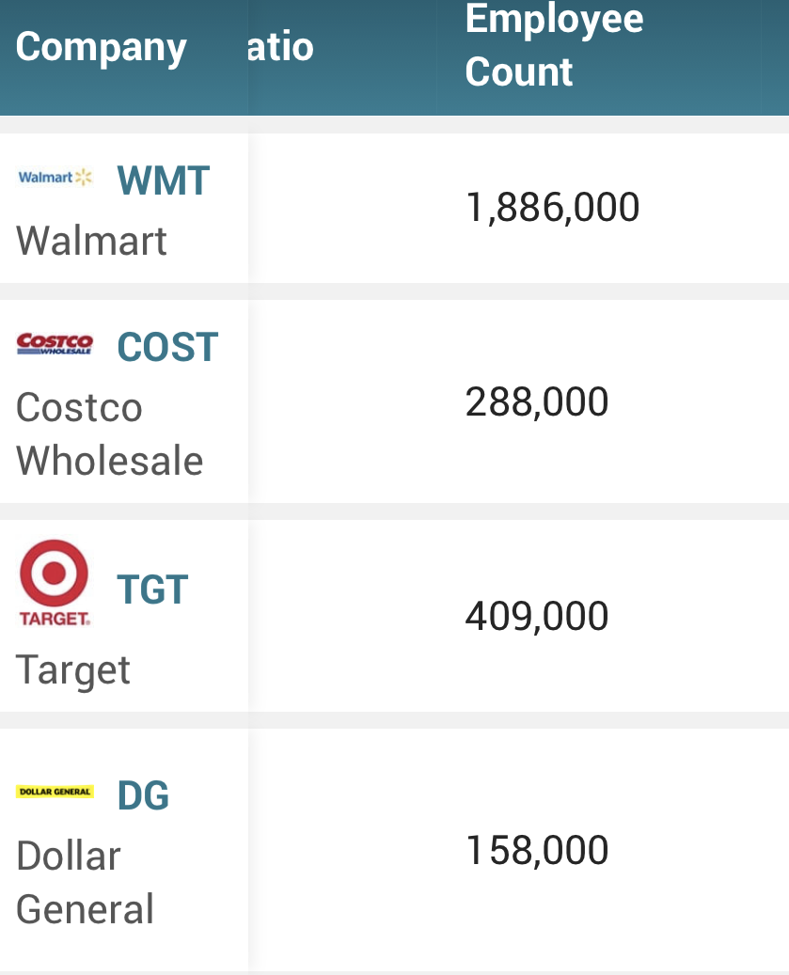
Task: Select the Costco Wholesale company name
Action: pos(109,434)
